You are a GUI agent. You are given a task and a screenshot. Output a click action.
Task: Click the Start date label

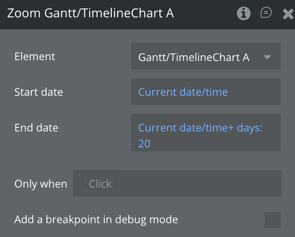(x=39, y=92)
